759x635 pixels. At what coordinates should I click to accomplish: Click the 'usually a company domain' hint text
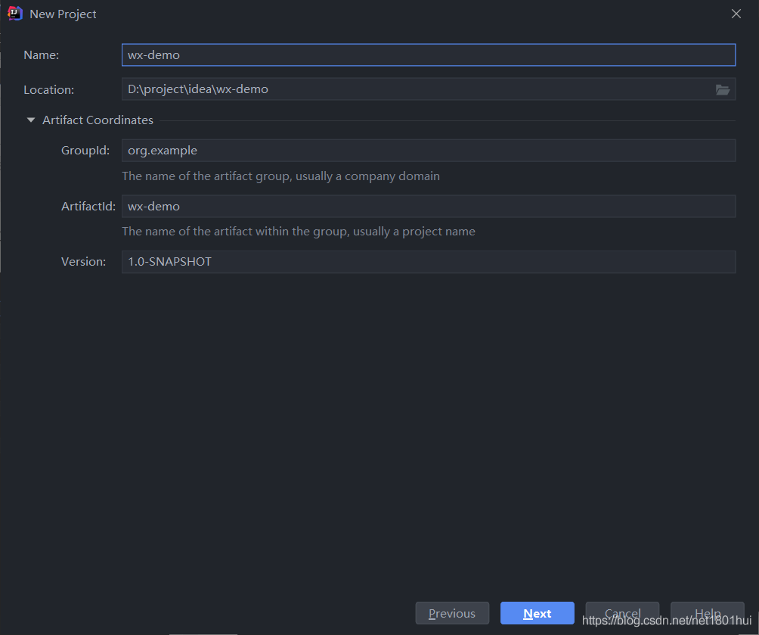[x=367, y=176]
